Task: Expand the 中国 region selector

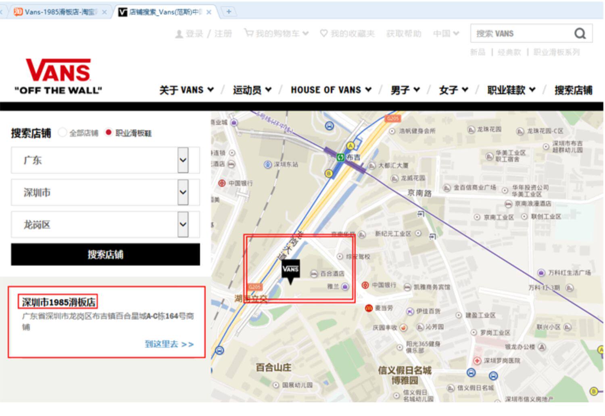Action: click(x=446, y=33)
